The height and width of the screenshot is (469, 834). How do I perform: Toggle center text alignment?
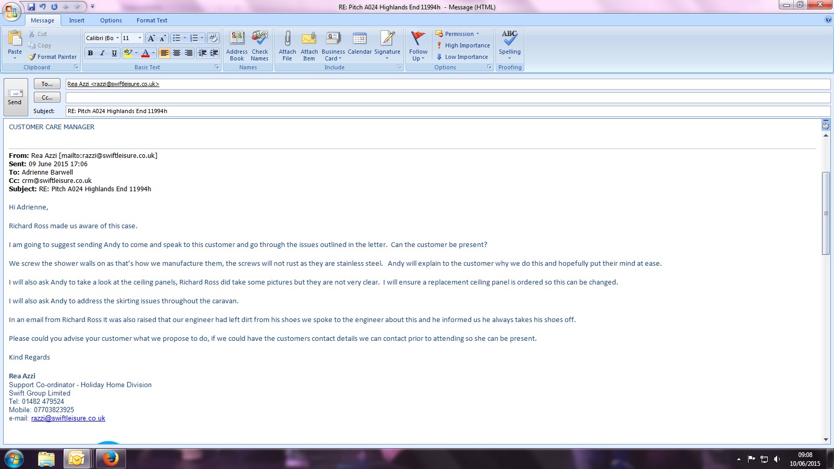coord(176,53)
